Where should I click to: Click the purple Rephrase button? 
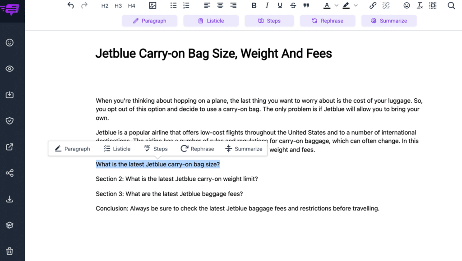(328, 21)
